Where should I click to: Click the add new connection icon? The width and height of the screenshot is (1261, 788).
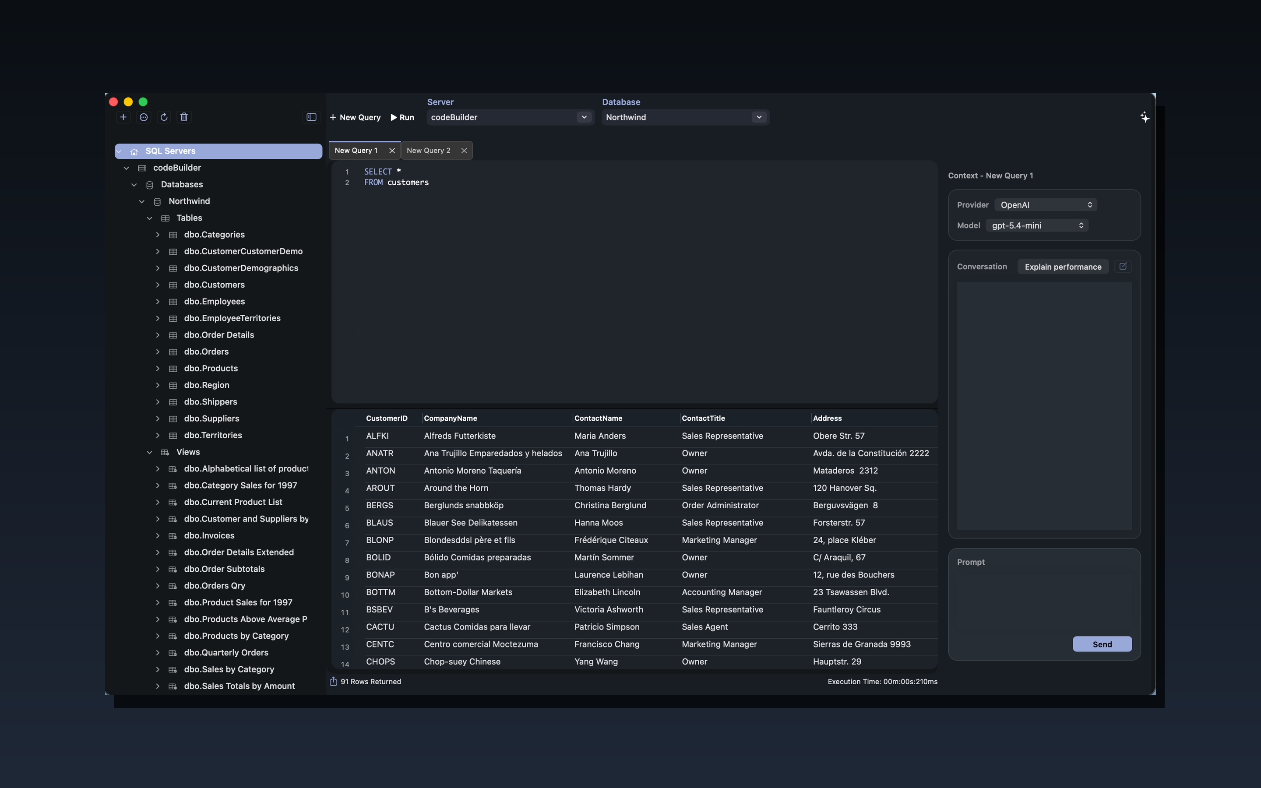click(123, 117)
